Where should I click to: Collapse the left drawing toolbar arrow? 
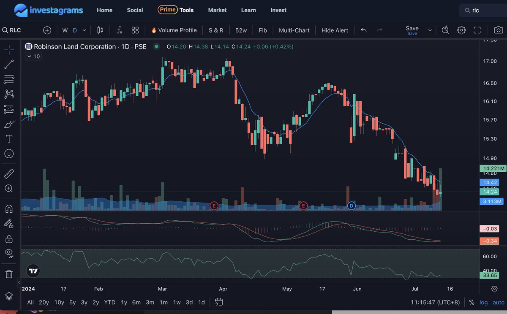click(19, 282)
